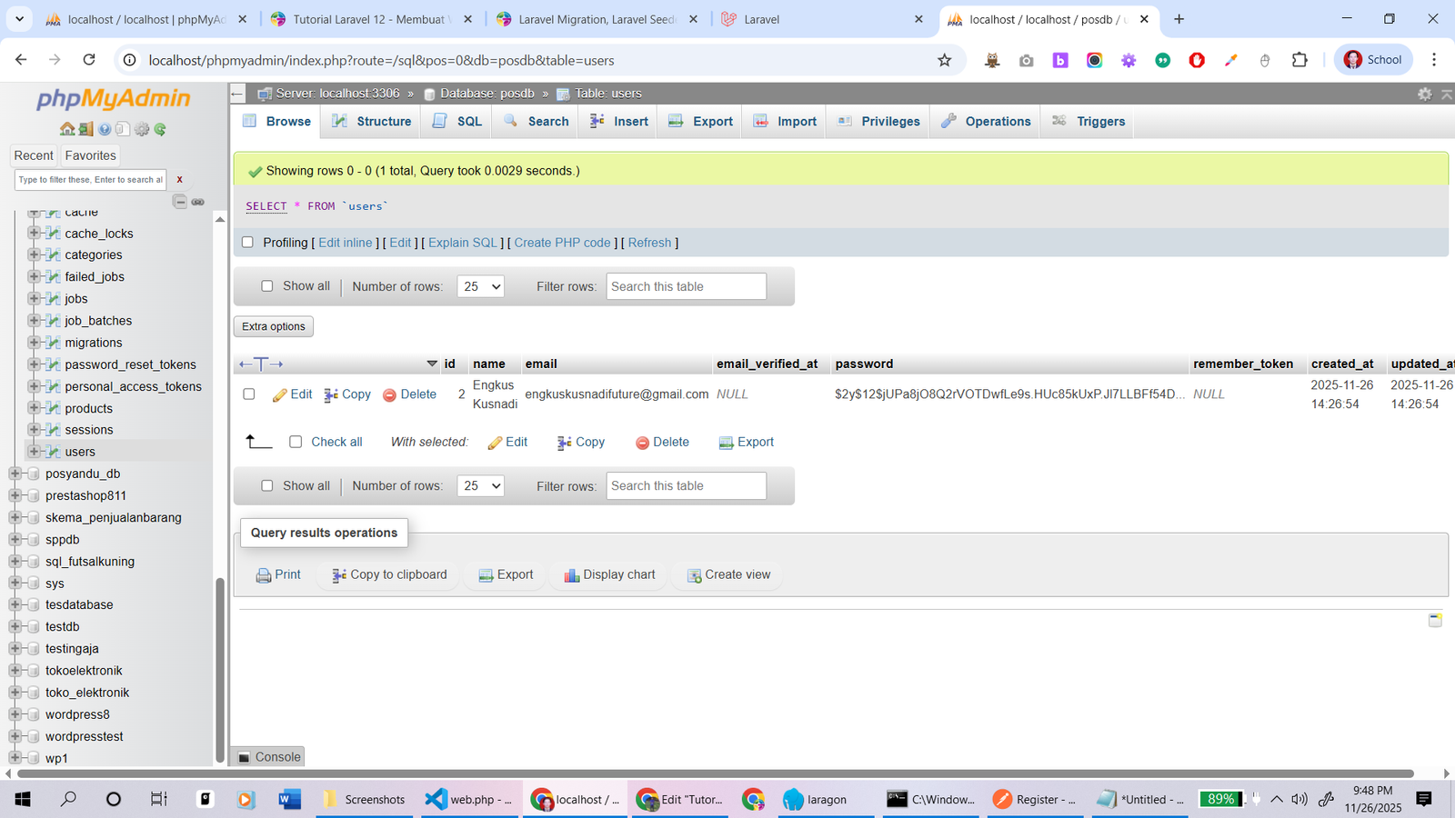Viewport: 1455px width, 818px height.
Task: Click the log out door icon
Action: click(x=85, y=129)
